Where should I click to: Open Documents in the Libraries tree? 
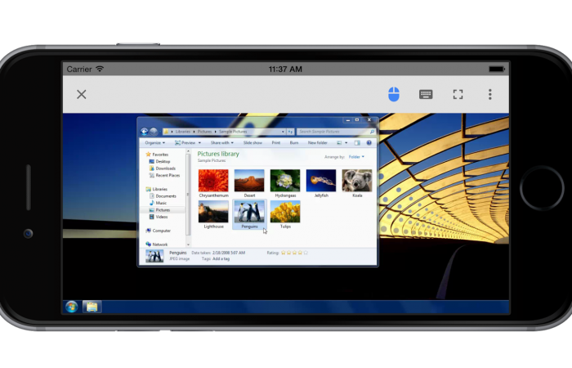pyautogui.click(x=166, y=196)
